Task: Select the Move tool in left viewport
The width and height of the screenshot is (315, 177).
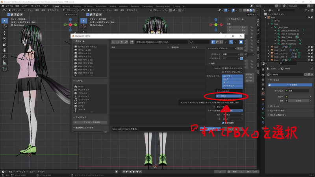Action: click(x=5, y=33)
